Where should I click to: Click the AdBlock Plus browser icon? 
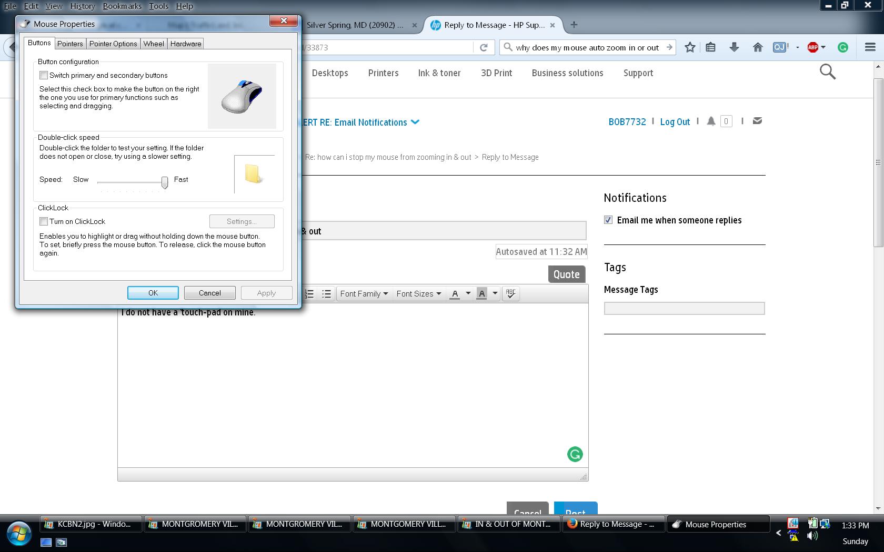[x=811, y=47]
